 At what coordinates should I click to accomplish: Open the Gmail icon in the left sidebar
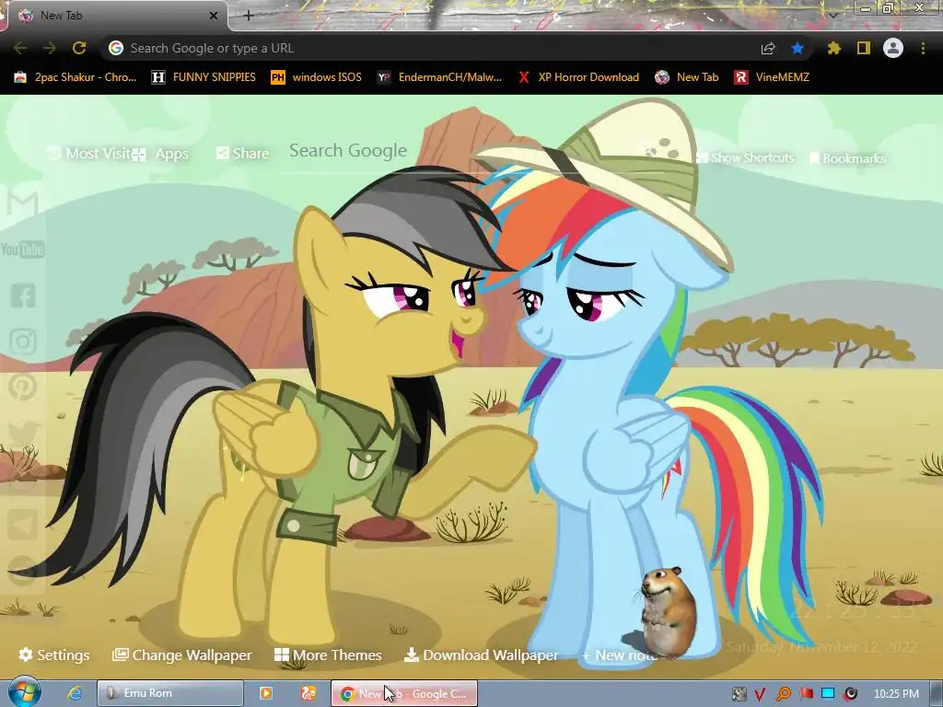pyautogui.click(x=23, y=203)
